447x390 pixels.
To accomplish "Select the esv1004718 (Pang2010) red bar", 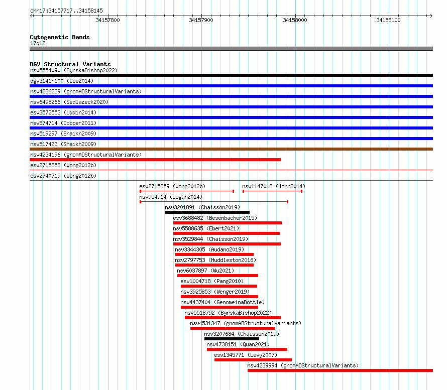I will [x=219, y=286].
